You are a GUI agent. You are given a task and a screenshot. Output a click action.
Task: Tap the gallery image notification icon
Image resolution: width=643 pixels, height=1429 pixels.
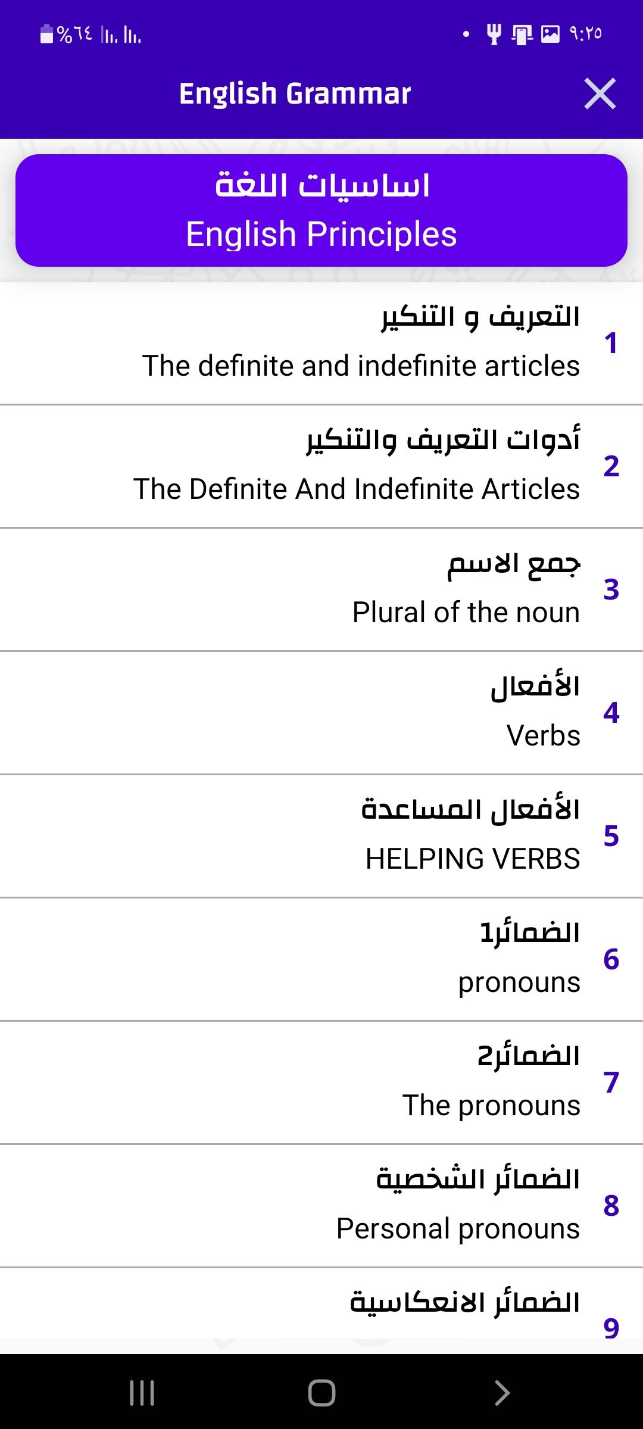pos(550,34)
